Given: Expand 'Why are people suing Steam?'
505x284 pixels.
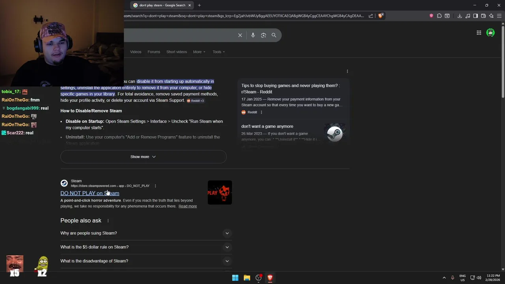Looking at the screenshot, I should [146, 233].
